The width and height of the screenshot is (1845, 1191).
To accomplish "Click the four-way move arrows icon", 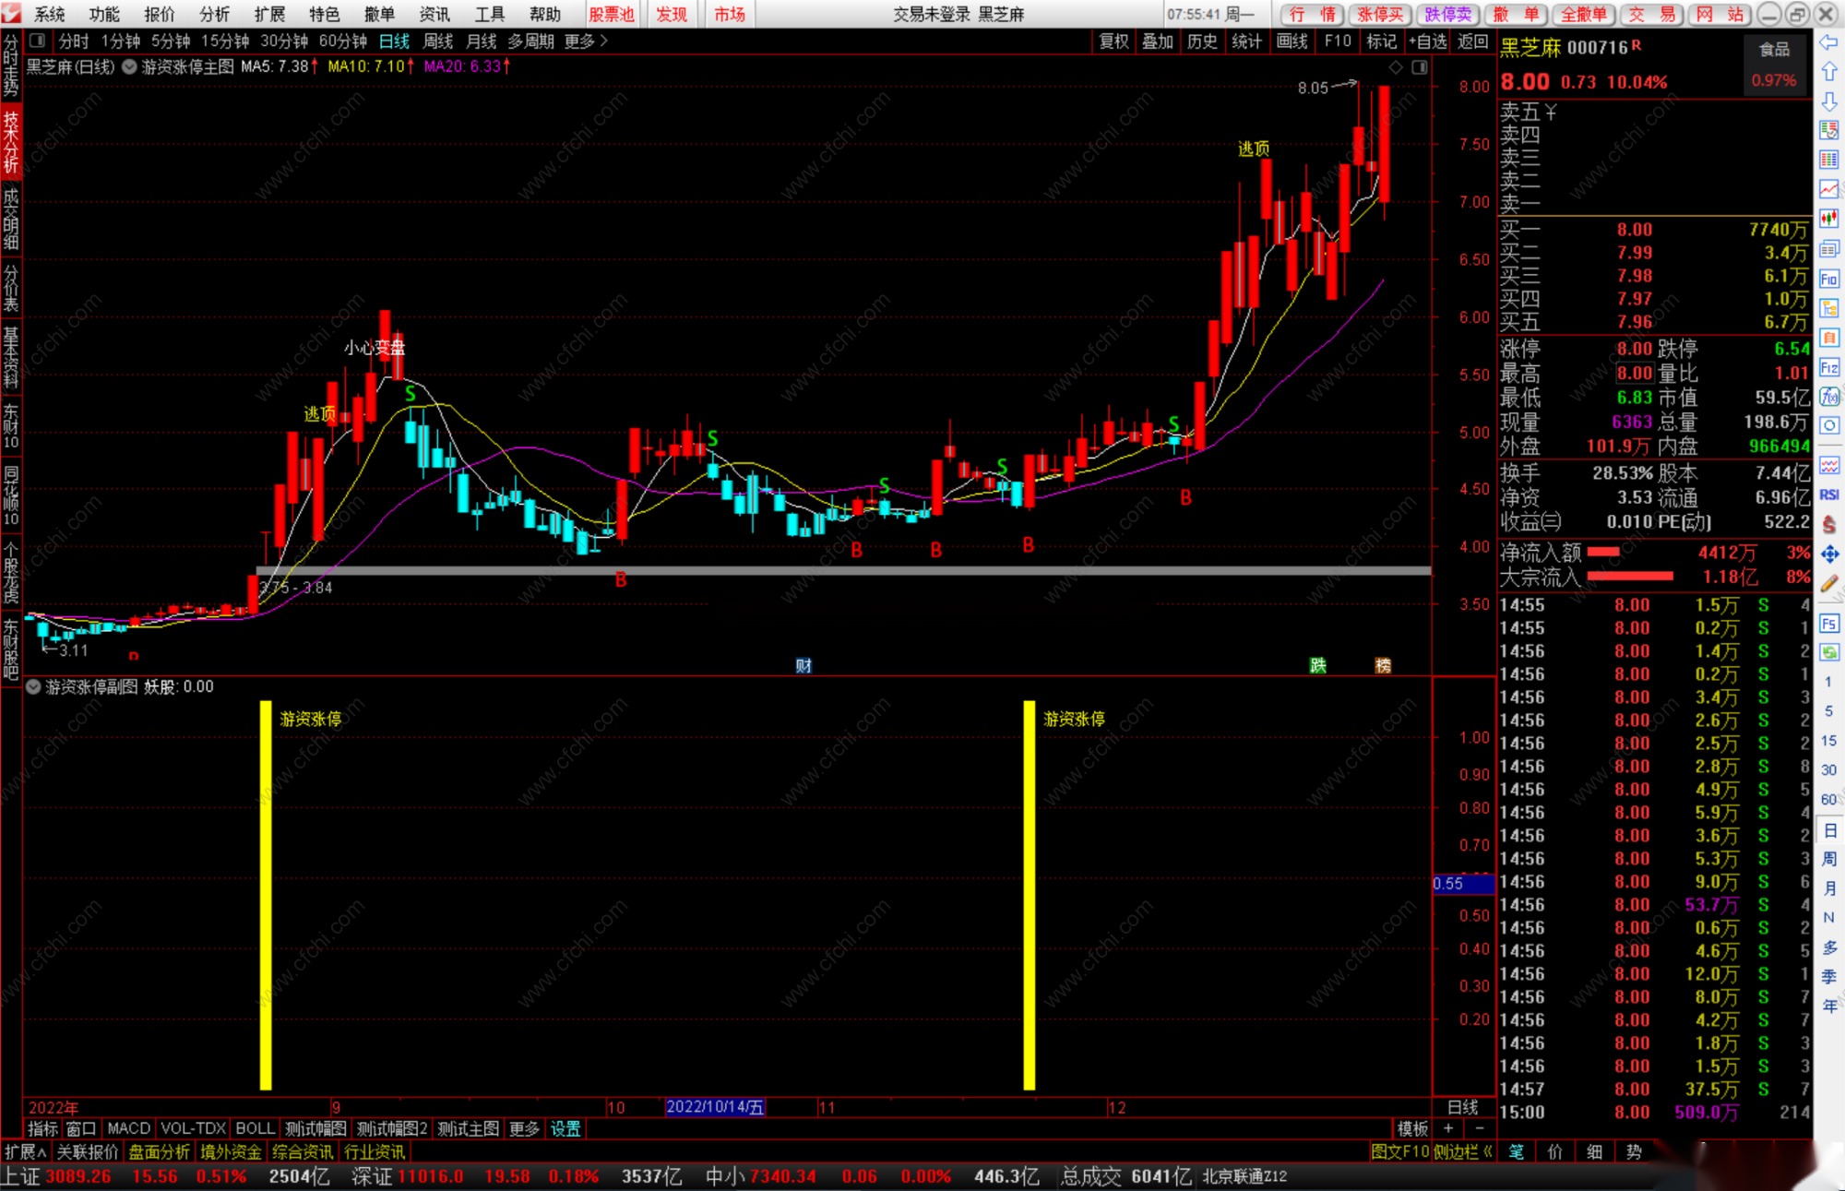I will coord(1829,554).
